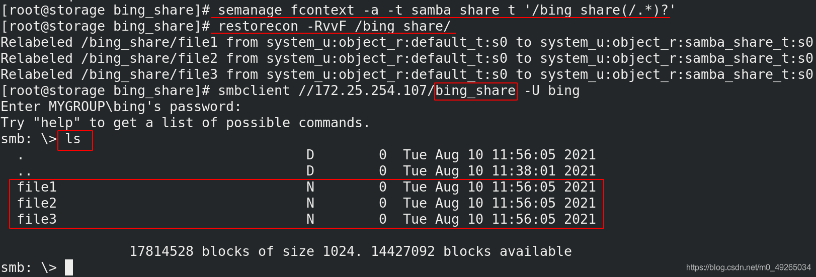Open the blog.csdn.net watermark link
Image resolution: width=816 pixels, height=277 pixels.
point(749,267)
